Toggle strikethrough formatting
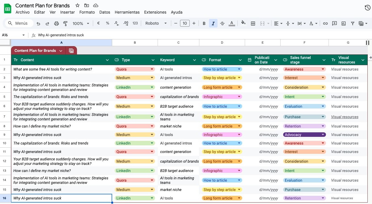 tap(222, 24)
